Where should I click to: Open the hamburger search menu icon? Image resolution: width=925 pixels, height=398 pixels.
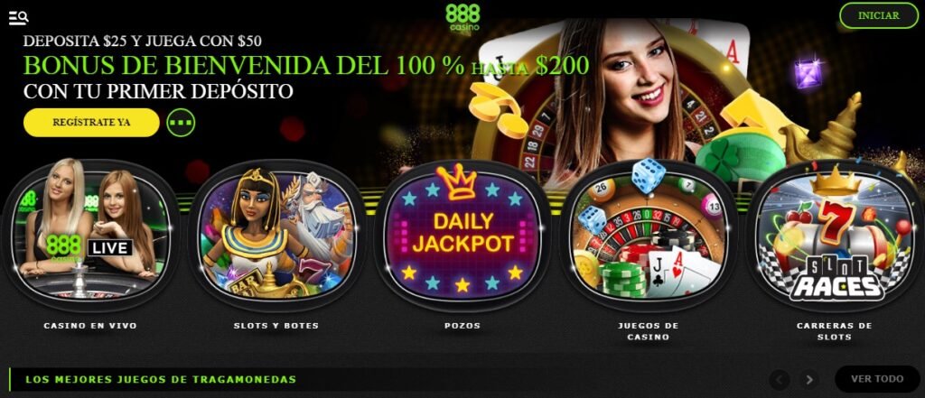click(x=18, y=18)
